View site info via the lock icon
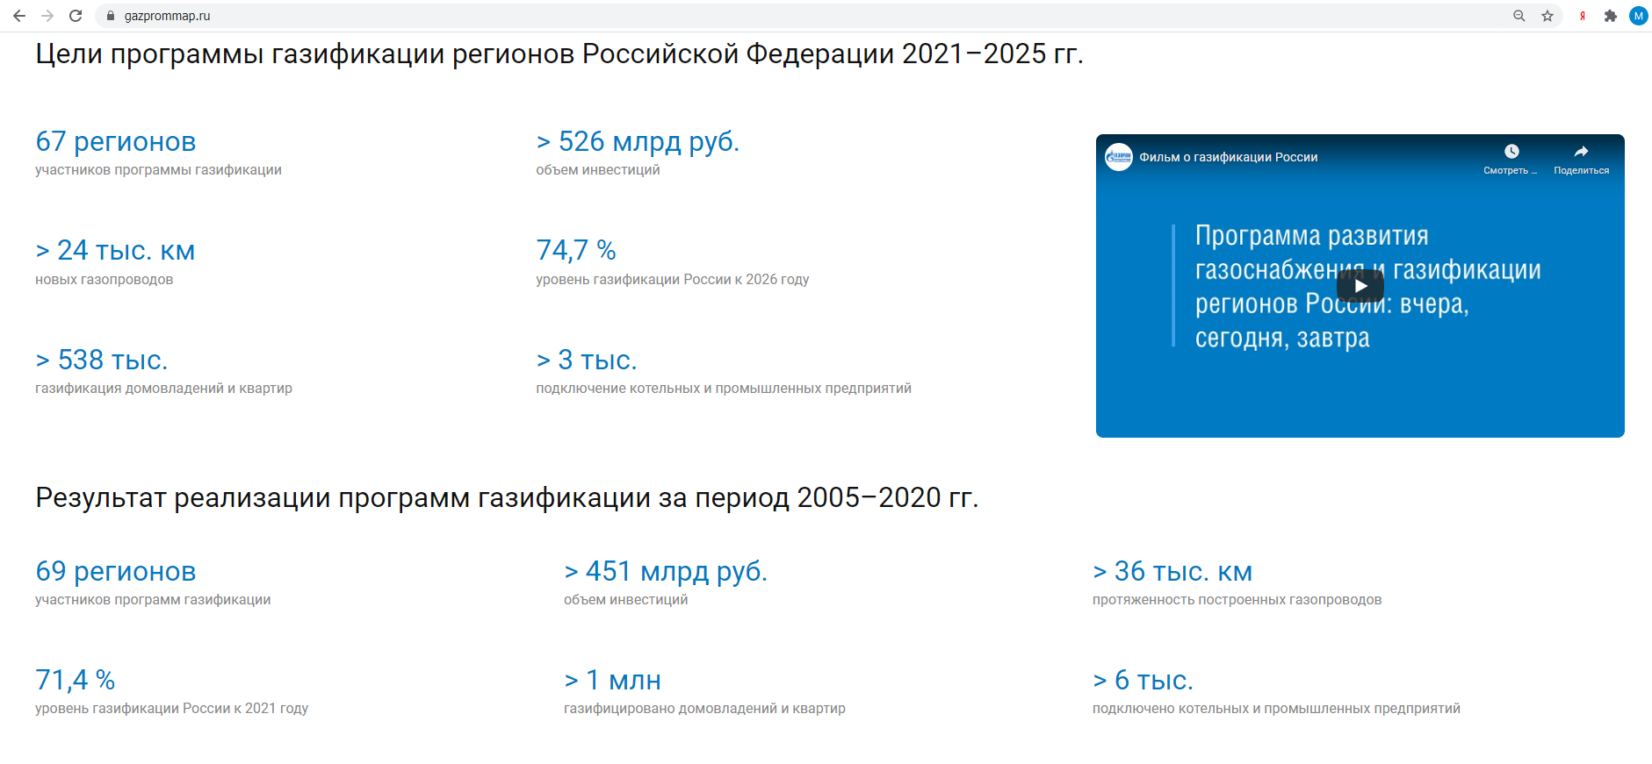 111,16
